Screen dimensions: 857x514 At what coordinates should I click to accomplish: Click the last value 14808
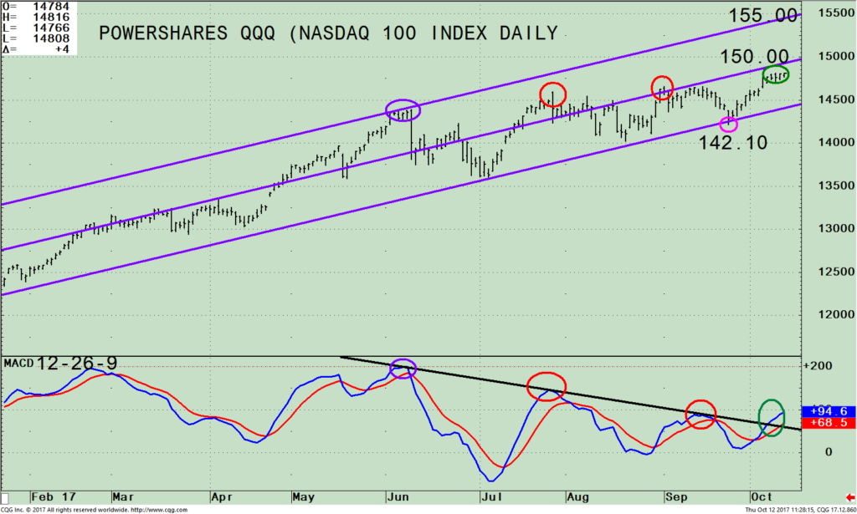(x=51, y=38)
